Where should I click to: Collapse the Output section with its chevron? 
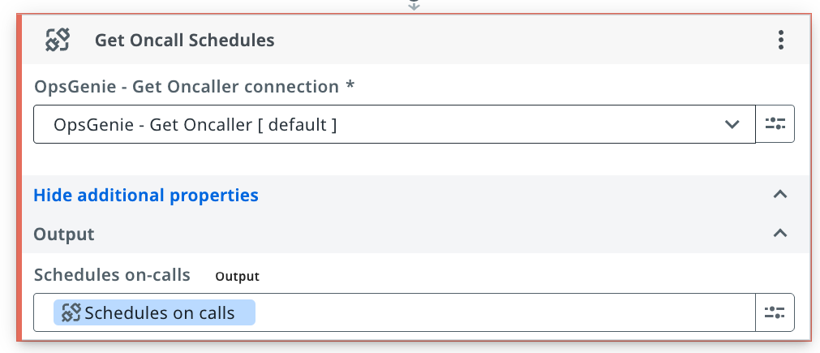click(x=779, y=233)
